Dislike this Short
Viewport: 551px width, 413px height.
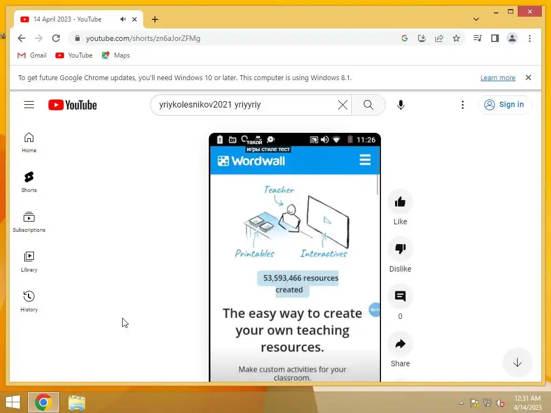click(x=400, y=250)
